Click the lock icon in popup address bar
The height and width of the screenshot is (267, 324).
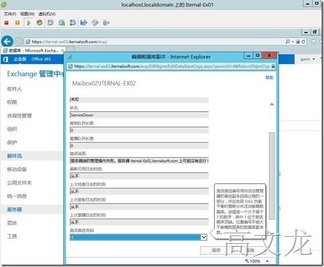(x=273, y=66)
